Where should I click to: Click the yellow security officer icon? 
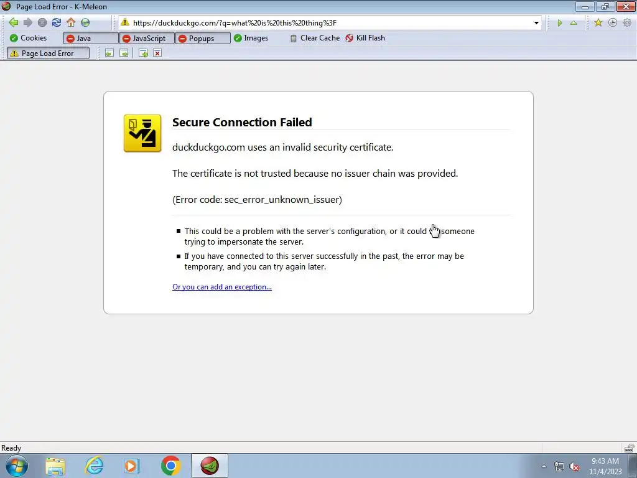tap(142, 133)
